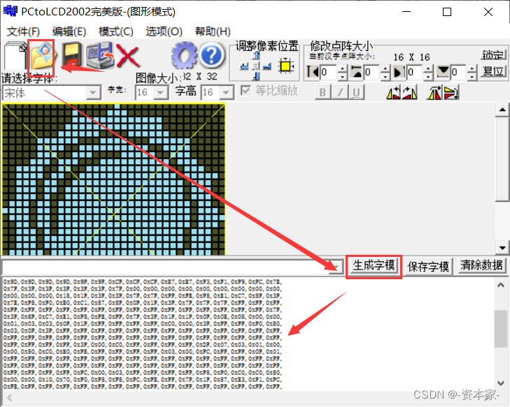Click the rotate left icon
510x407 pixels.
(393, 93)
